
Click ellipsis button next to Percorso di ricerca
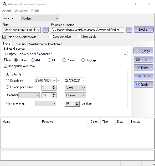tap(129, 30)
